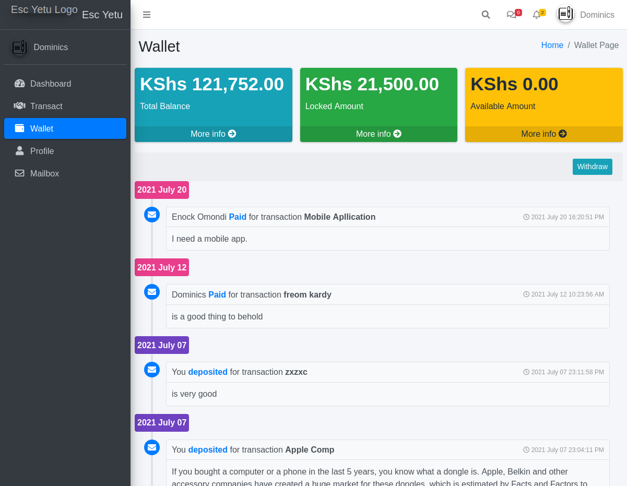
Task: Click envelope icon beside Mobile Application transaction
Action: tap(152, 215)
